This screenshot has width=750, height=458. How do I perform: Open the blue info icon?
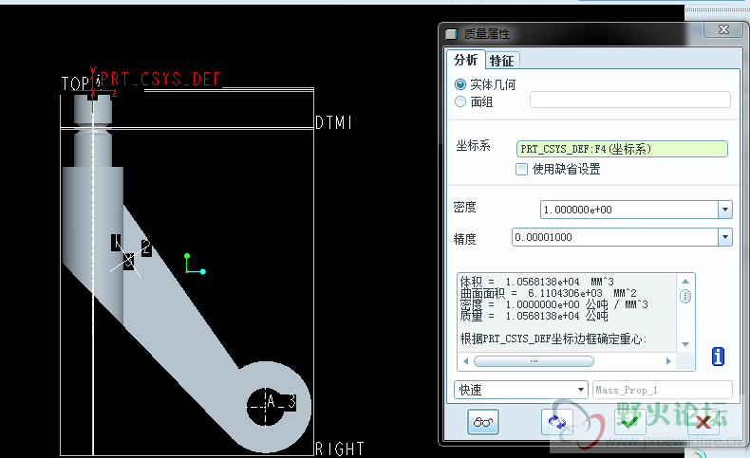(x=718, y=357)
